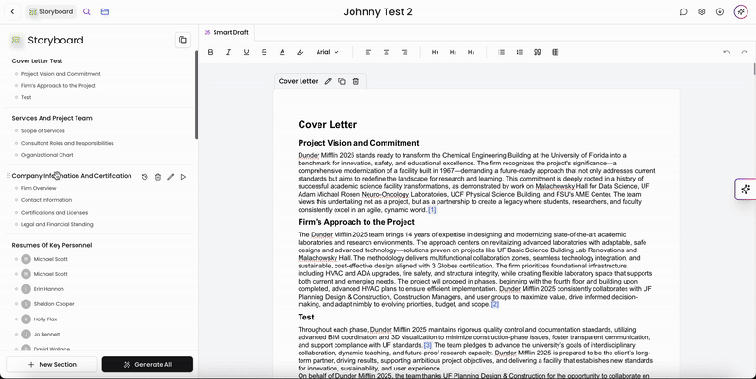Apply strikethrough formatting
The image size is (756, 379).
[265, 52]
